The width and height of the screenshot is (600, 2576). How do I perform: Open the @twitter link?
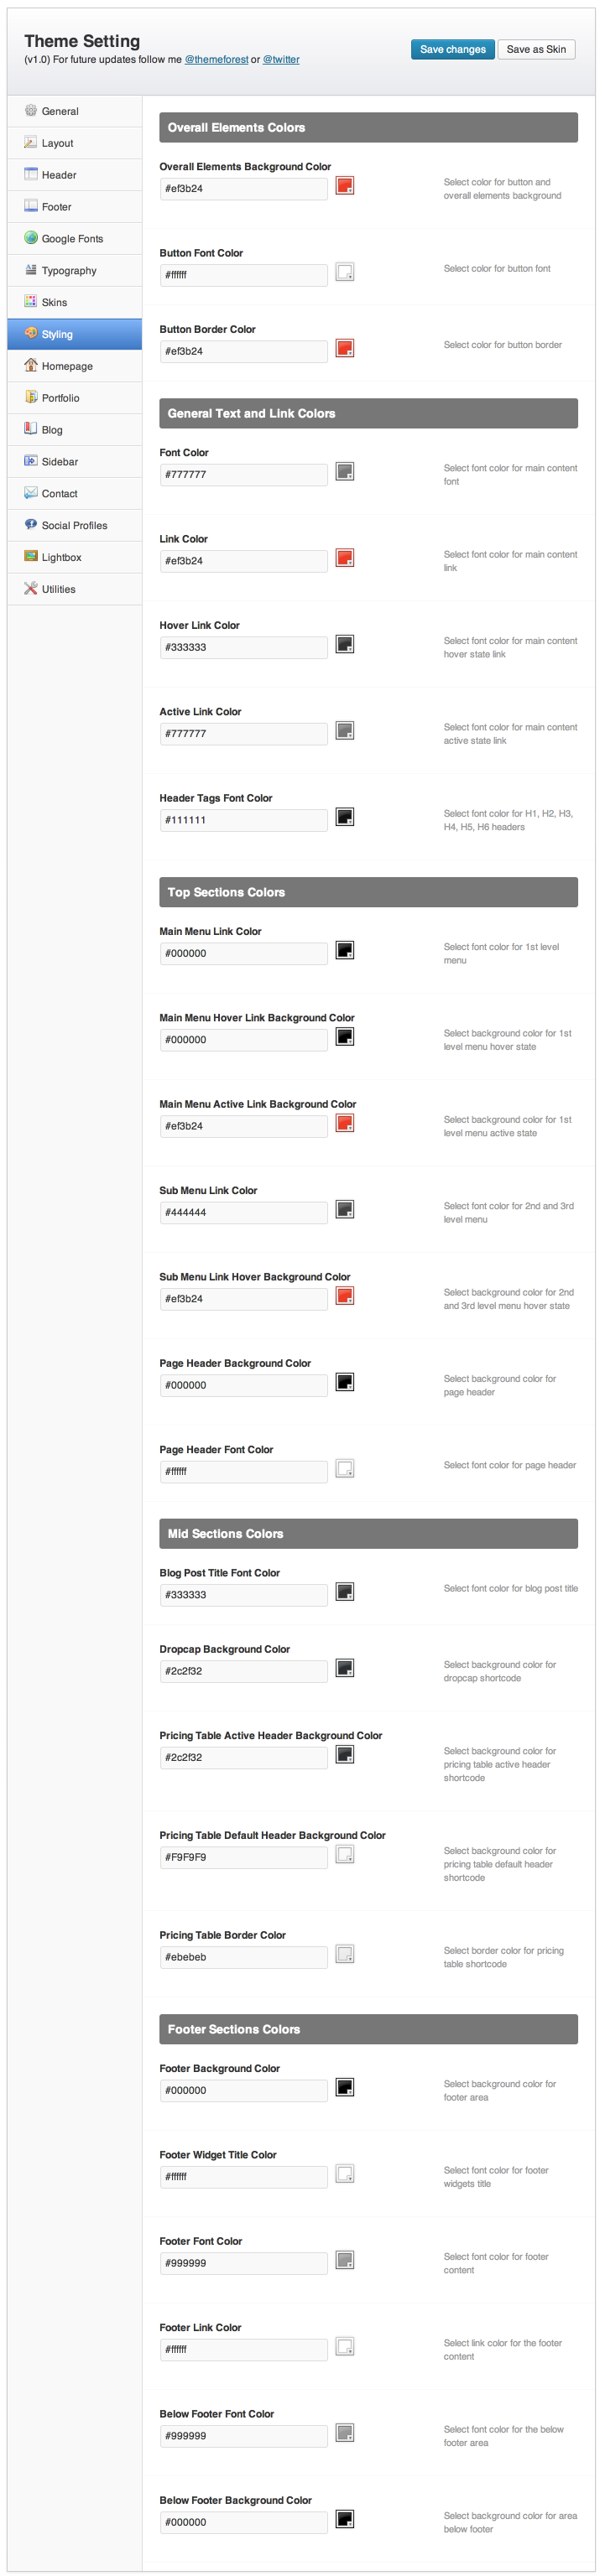pos(281,60)
